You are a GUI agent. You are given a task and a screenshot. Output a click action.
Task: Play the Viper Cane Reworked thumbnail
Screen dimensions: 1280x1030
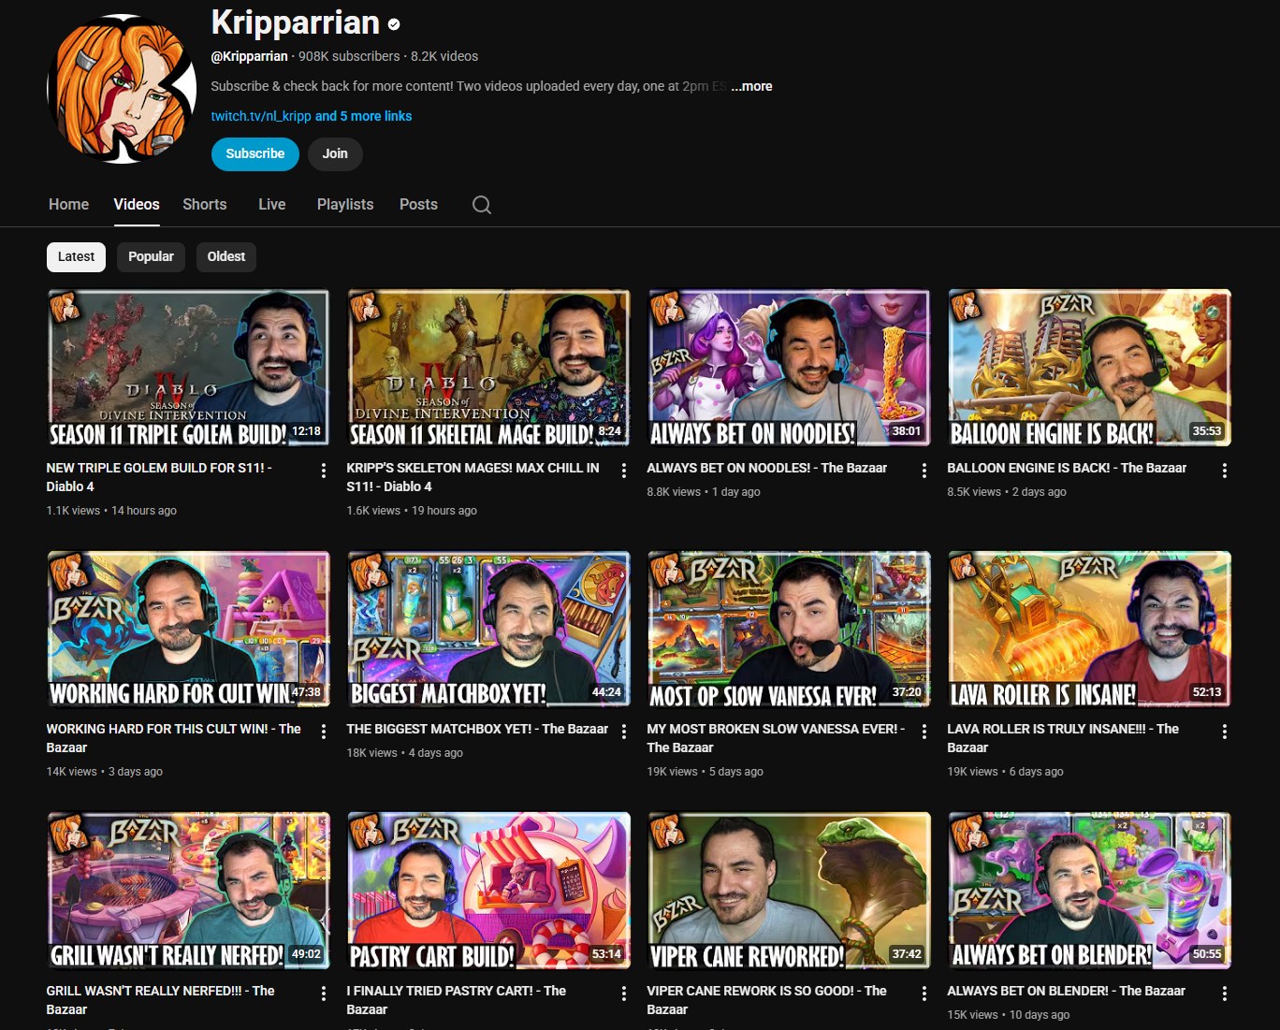pyautogui.click(x=789, y=892)
